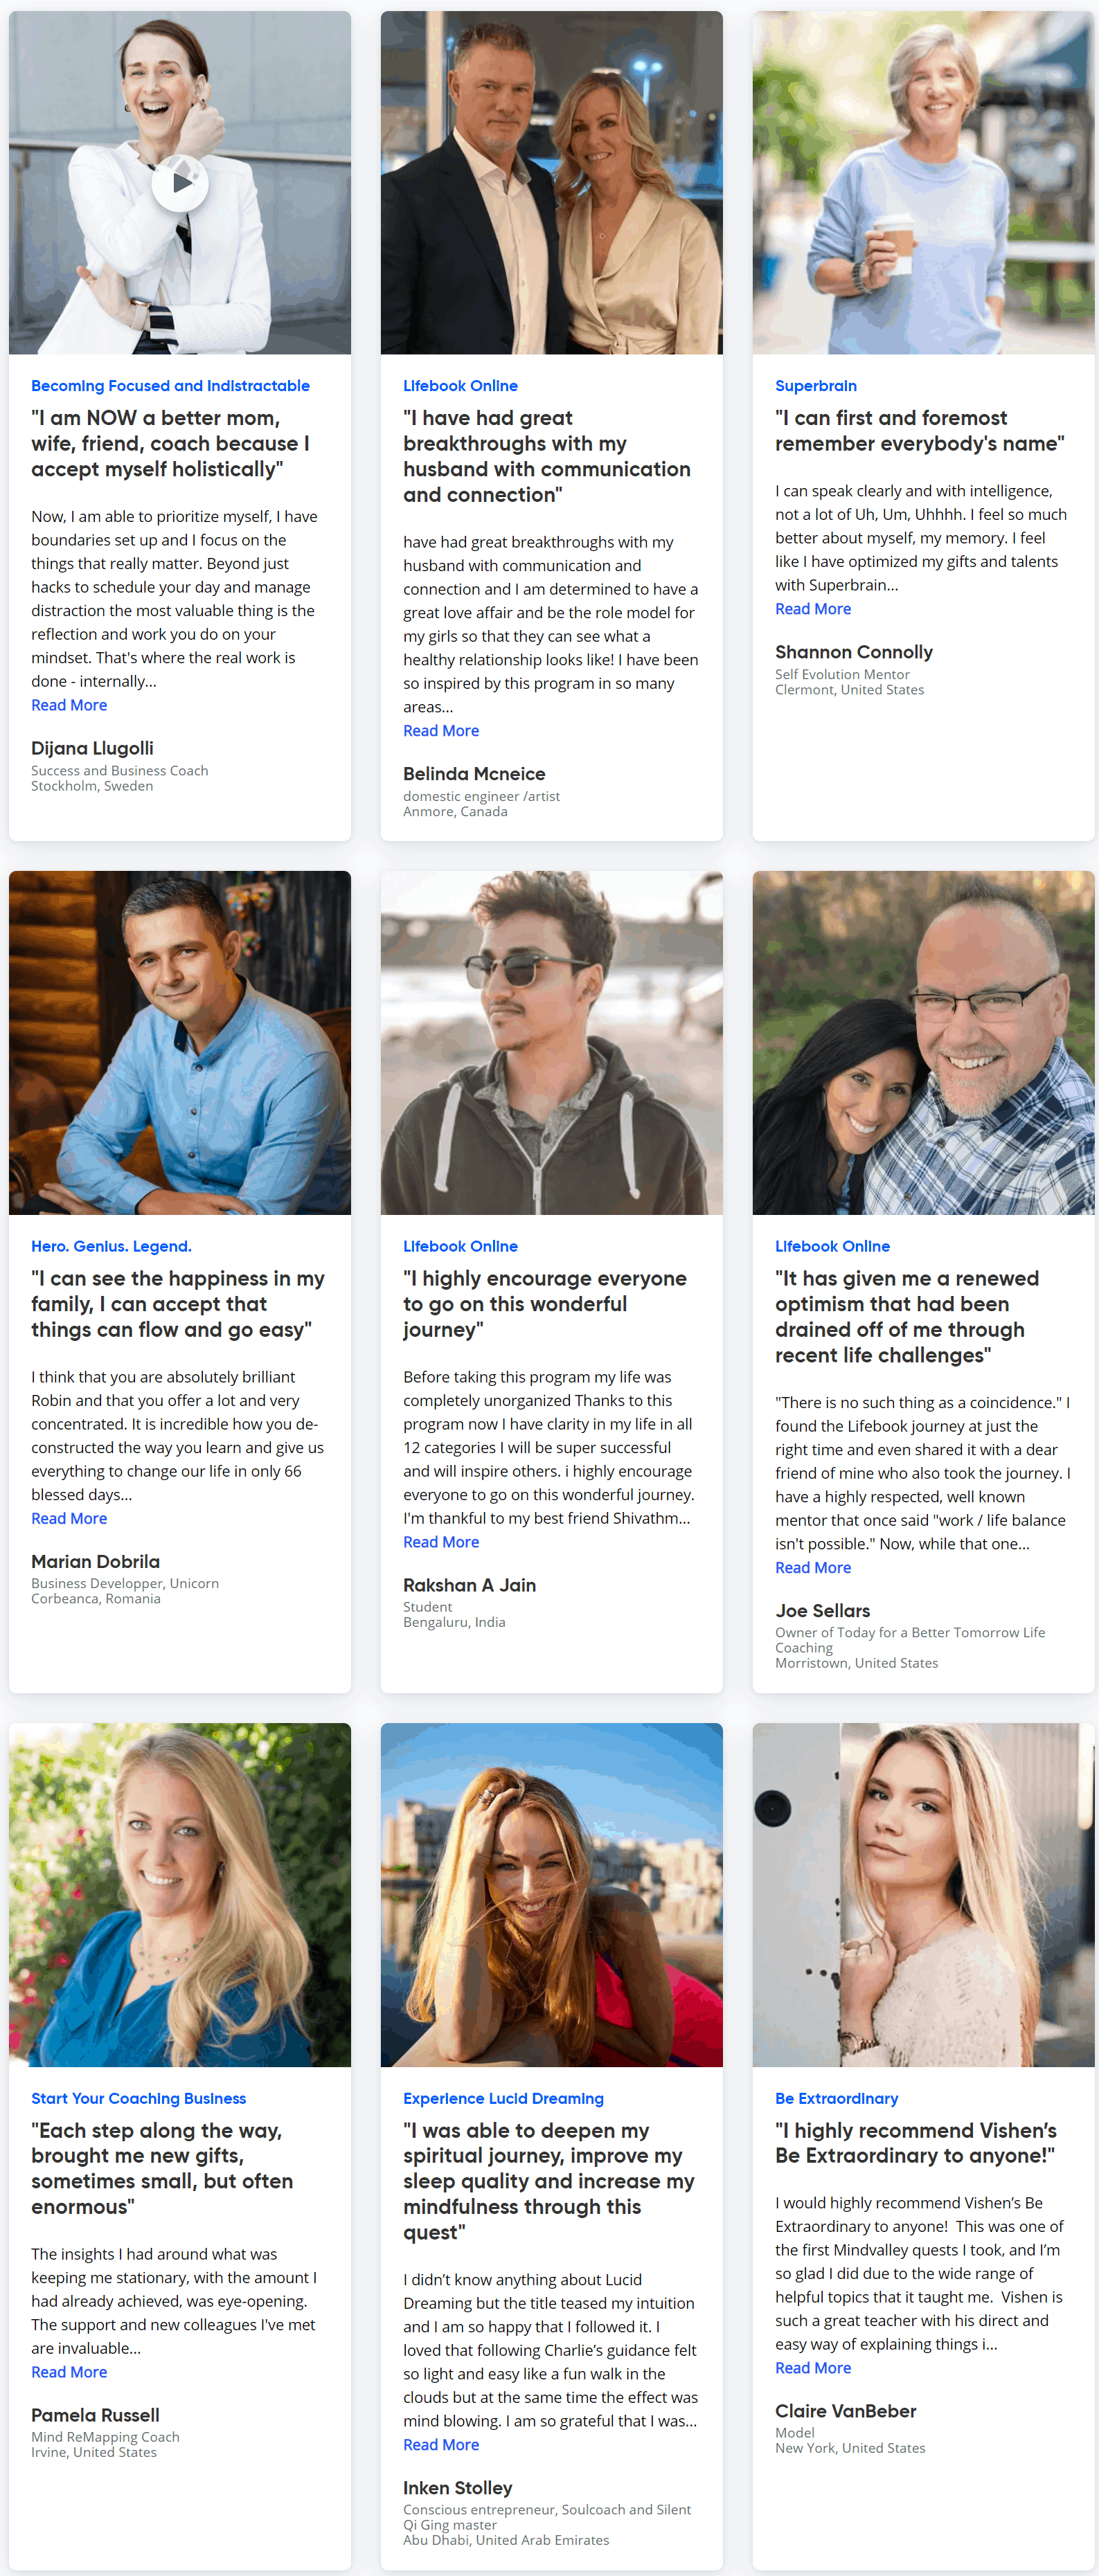Viewport: 1099px width, 2576px height.
Task: Read more of Pamela Russell's review
Action: [69, 2372]
